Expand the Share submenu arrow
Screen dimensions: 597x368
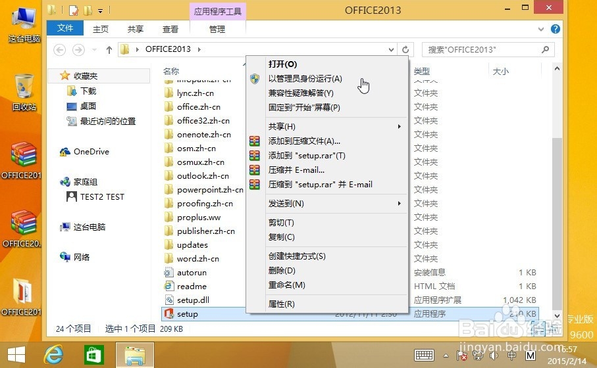coord(399,126)
